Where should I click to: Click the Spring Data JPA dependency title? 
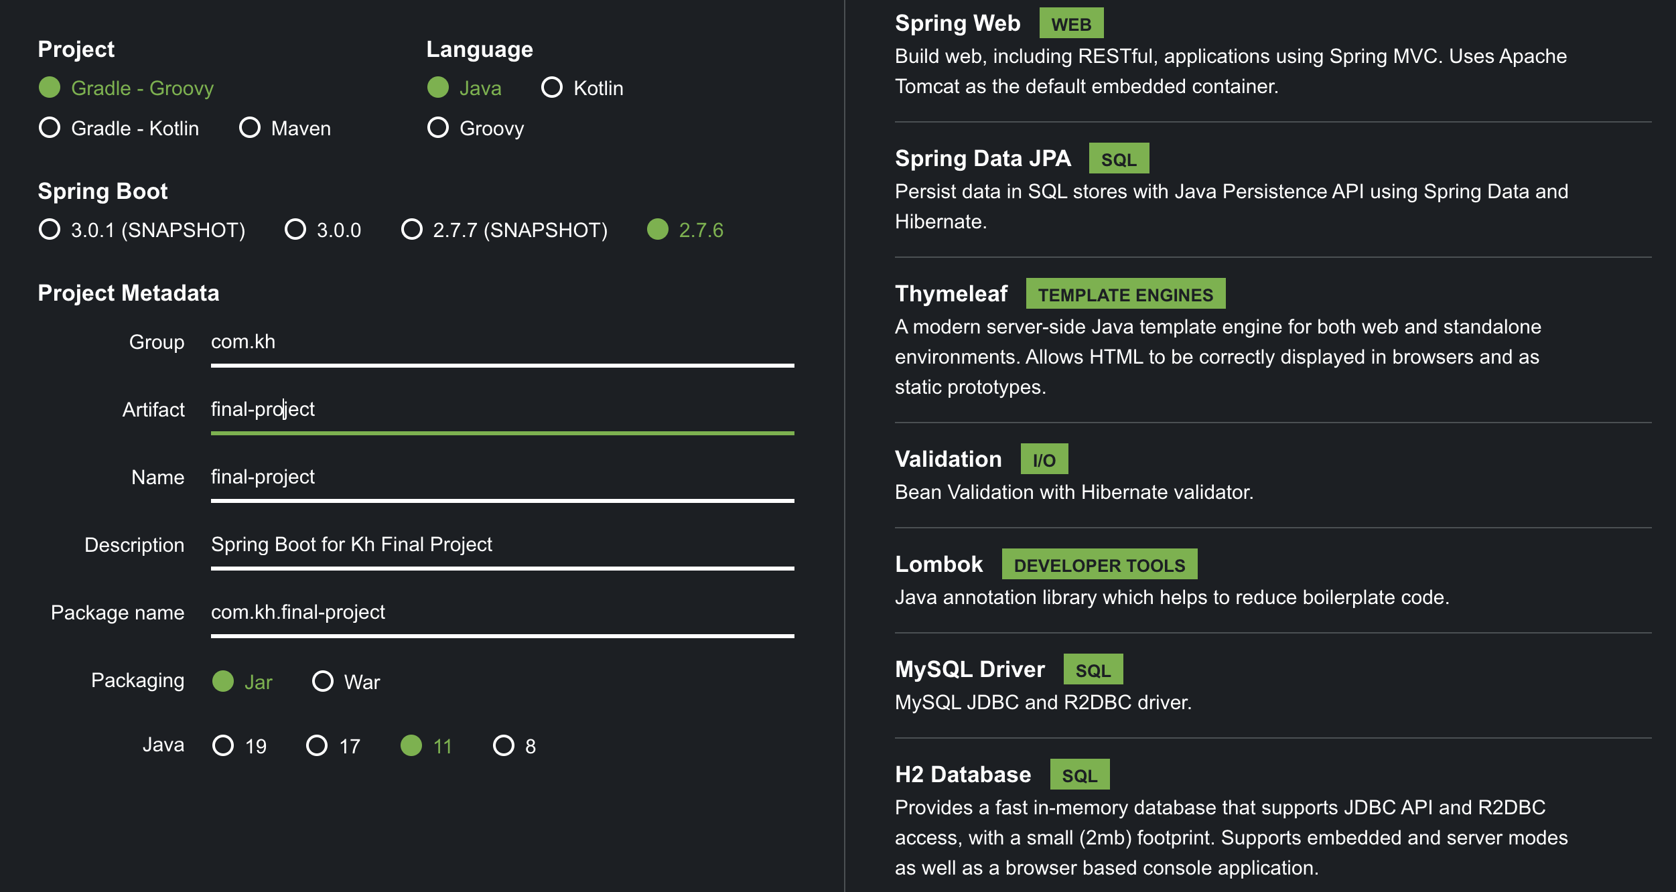tap(982, 158)
